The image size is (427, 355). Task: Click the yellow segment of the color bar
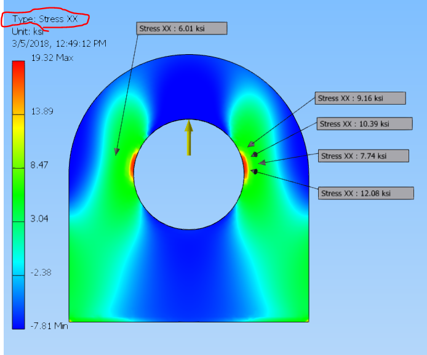click(18, 142)
